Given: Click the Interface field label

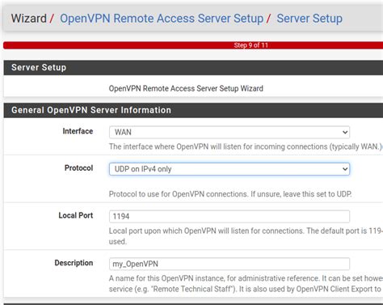Looking at the screenshot, I should [x=78, y=131].
